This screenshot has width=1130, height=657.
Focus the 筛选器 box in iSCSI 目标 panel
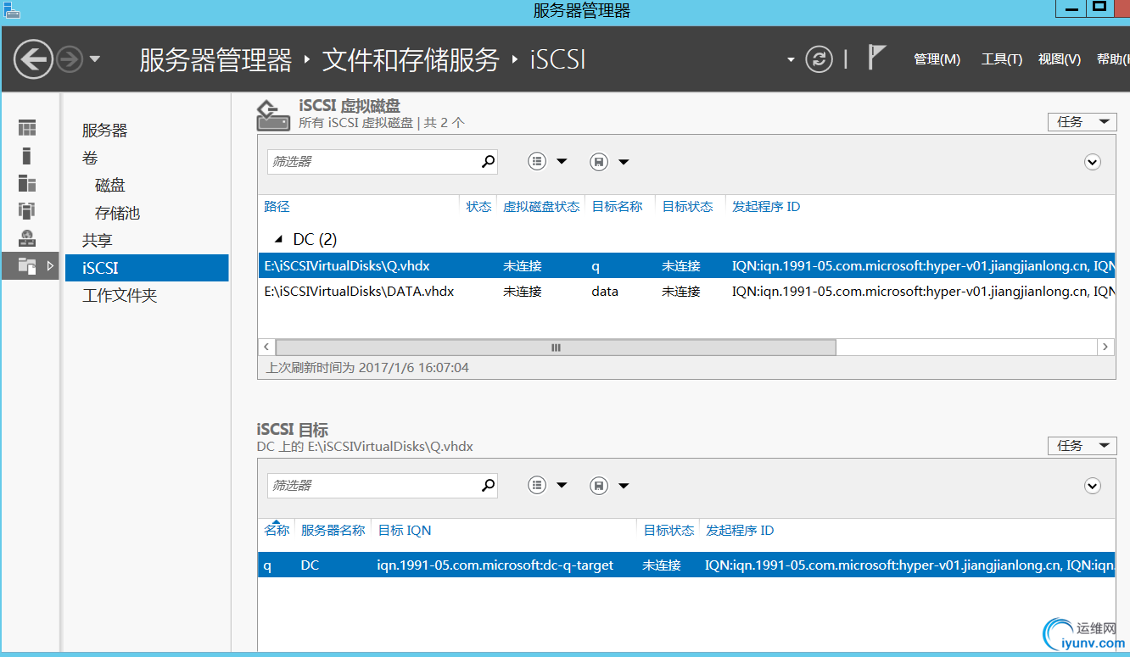(x=373, y=485)
